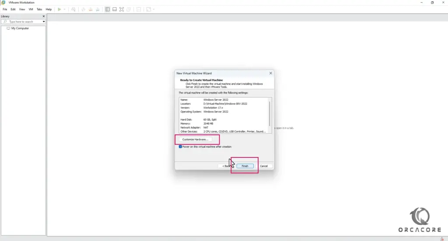Enter full screen mode via toolbar icon
This screenshot has width=448, height=241.
(122, 10)
